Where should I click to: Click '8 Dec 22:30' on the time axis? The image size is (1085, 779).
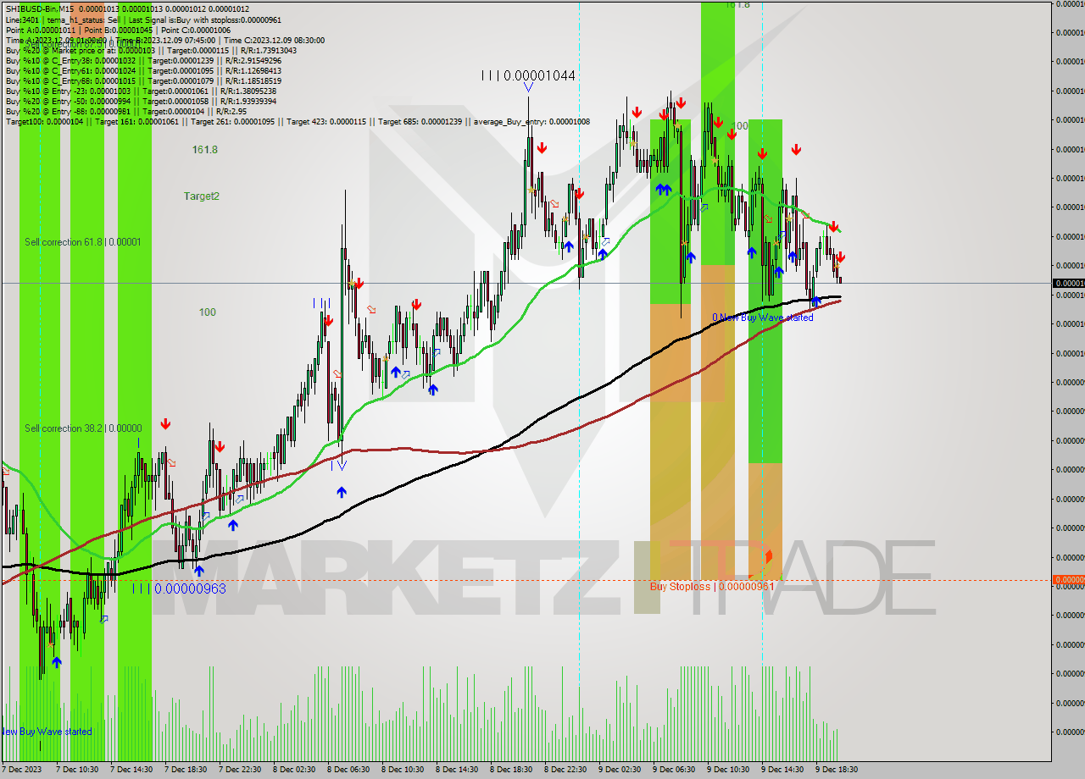click(x=565, y=770)
